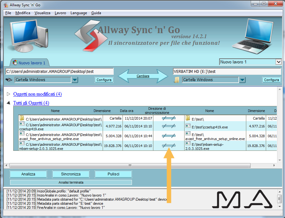
Task: Open the Guida menu
Action: click(96, 13)
